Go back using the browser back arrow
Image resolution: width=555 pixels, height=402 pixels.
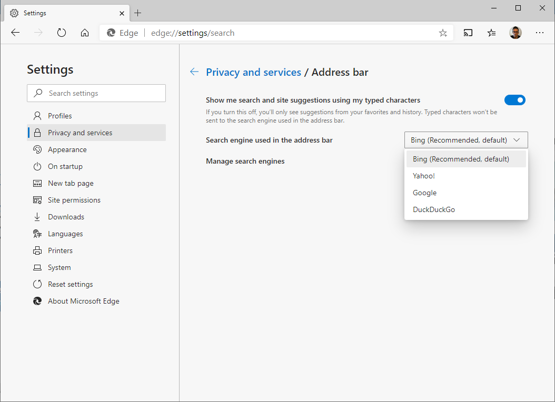click(x=15, y=33)
